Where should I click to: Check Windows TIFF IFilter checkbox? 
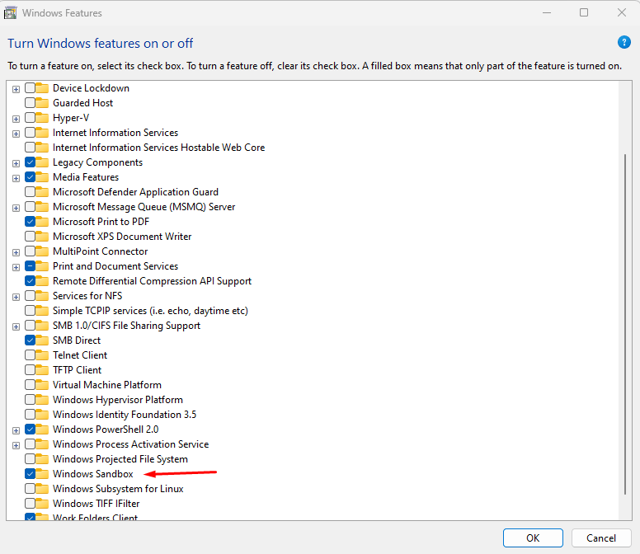(x=30, y=504)
